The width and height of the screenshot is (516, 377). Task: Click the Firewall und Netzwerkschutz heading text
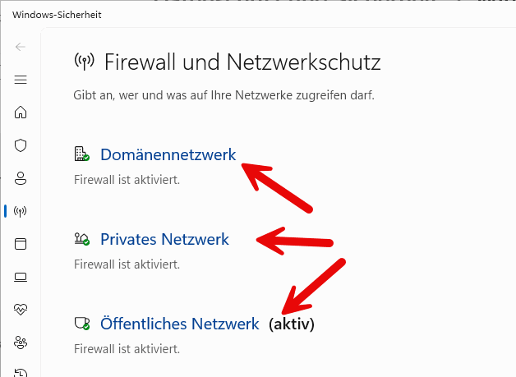coord(242,61)
